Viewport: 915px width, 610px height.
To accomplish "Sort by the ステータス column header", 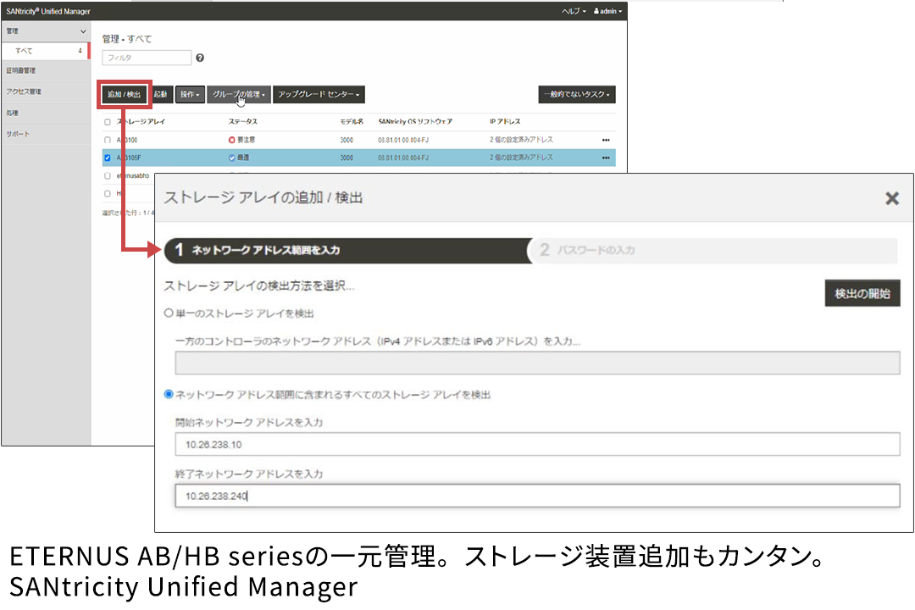I will click(243, 121).
